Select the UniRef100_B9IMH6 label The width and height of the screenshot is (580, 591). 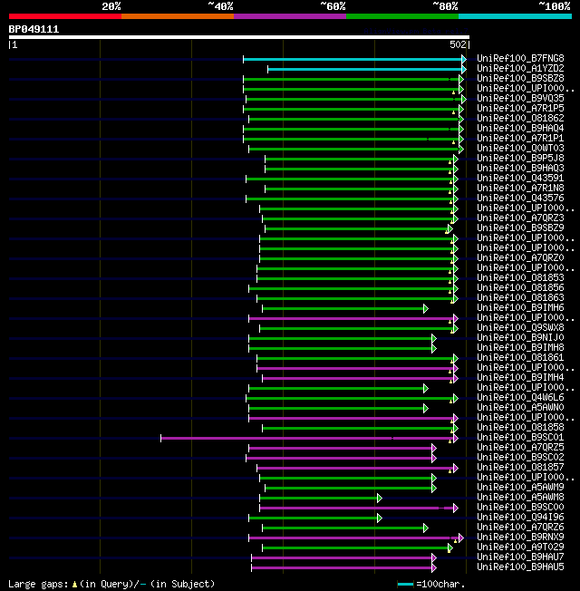pos(520,307)
